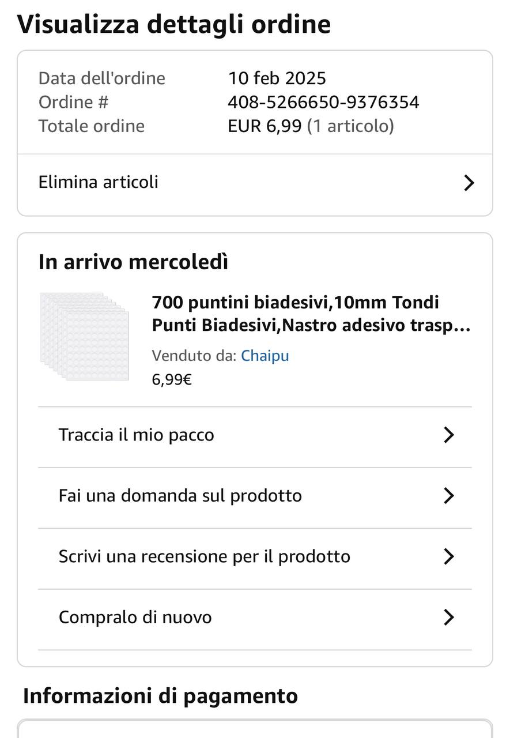Image resolution: width=510 pixels, height=738 pixels.
Task: Click the order total EUR 6,99
Action: [x=265, y=126]
